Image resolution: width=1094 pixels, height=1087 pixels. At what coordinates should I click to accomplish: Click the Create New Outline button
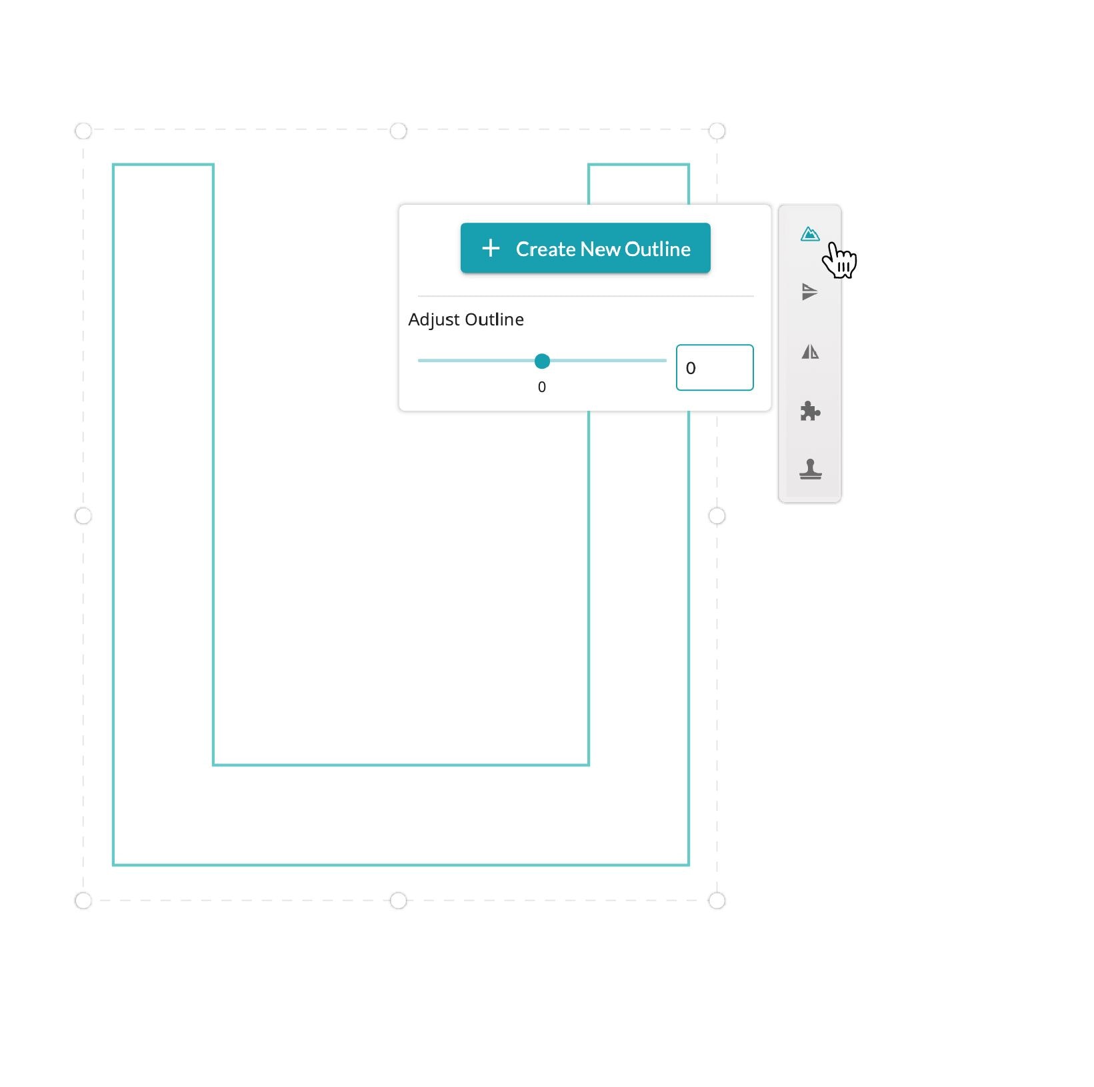click(585, 248)
